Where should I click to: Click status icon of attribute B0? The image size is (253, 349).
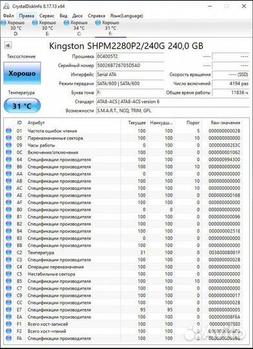point(8,209)
